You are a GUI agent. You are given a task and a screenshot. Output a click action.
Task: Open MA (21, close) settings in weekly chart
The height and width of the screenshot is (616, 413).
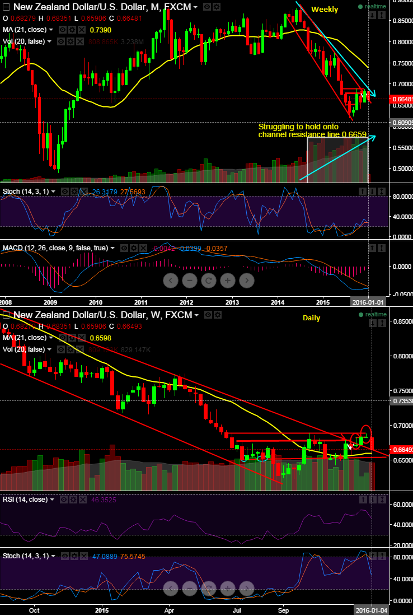pos(72,338)
